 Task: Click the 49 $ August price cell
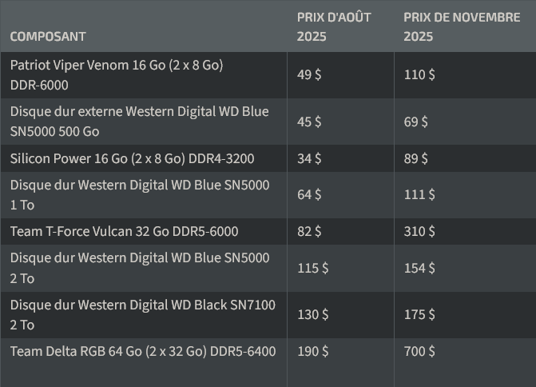[x=308, y=75]
